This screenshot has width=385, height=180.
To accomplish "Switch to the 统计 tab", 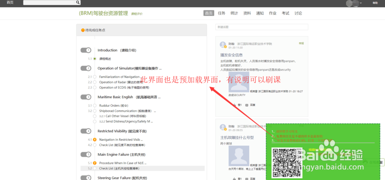I will tap(234, 13).
